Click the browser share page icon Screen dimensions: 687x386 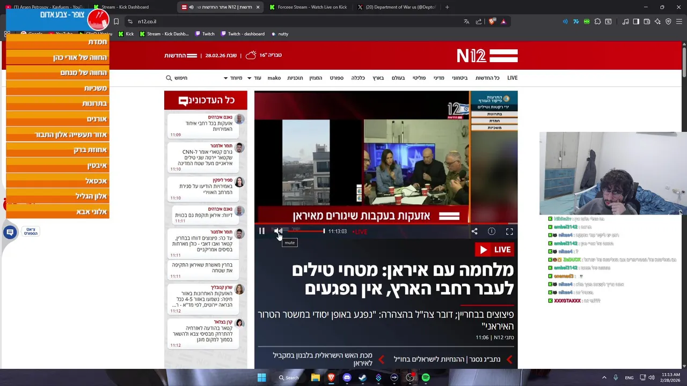point(479,21)
